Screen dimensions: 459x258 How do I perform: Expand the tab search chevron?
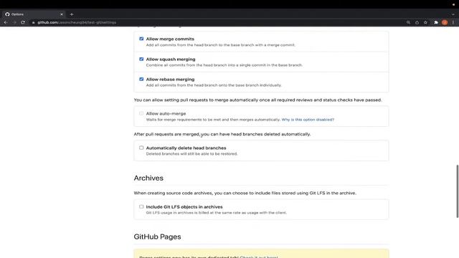point(453,14)
